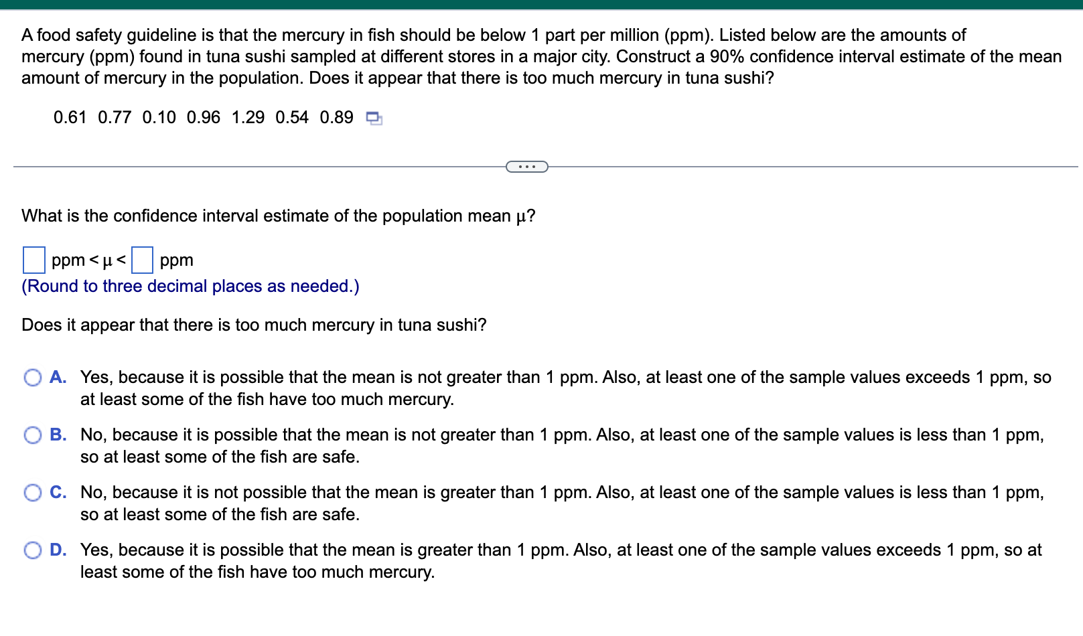The height and width of the screenshot is (636, 1083).
Task: Choose answer B about fish being safe
Action: 32,436
